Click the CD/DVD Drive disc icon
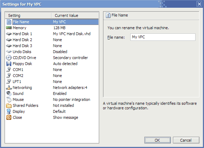The height and width of the screenshot is (148, 204). tap(9, 58)
